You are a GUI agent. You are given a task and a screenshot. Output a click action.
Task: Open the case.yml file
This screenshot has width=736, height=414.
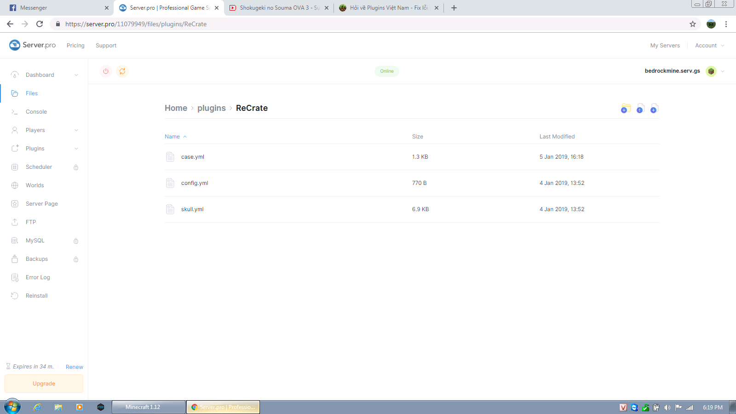tap(193, 157)
